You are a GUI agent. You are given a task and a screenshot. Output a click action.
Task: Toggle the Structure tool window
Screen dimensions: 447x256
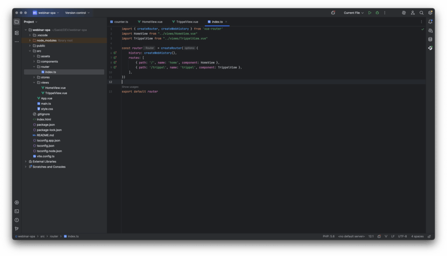(17, 33)
